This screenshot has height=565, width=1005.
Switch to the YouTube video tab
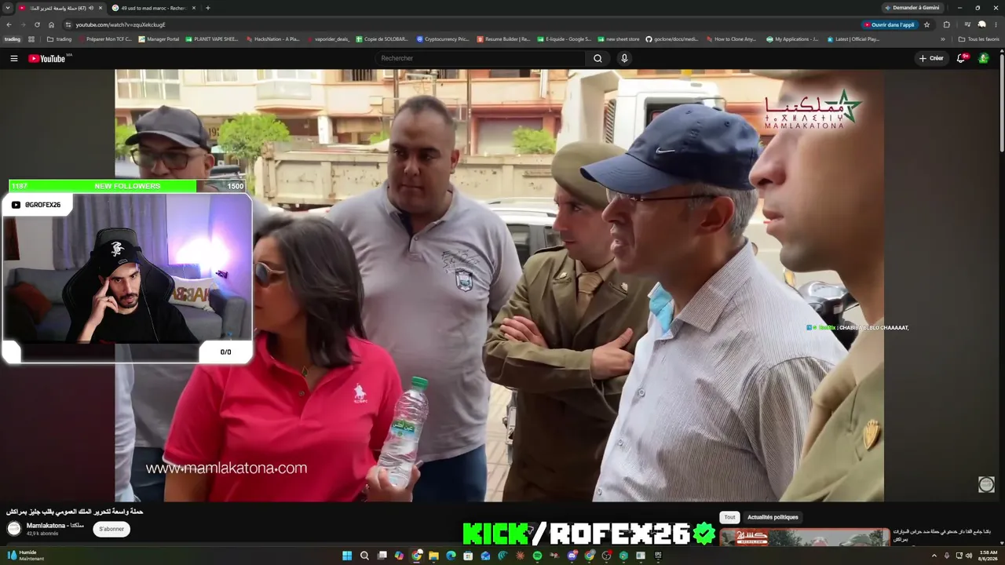point(61,8)
